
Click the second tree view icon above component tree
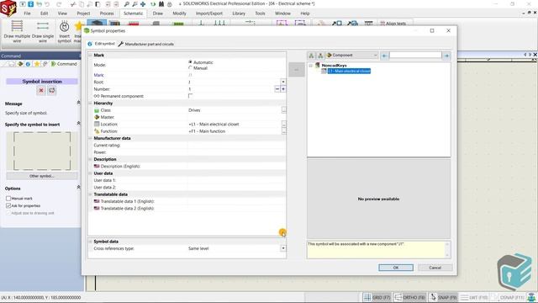(x=320, y=56)
